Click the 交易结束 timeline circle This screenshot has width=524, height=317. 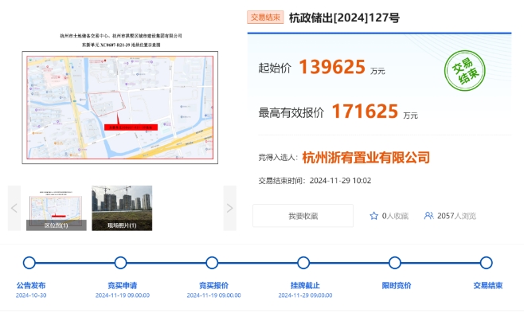coord(487,263)
